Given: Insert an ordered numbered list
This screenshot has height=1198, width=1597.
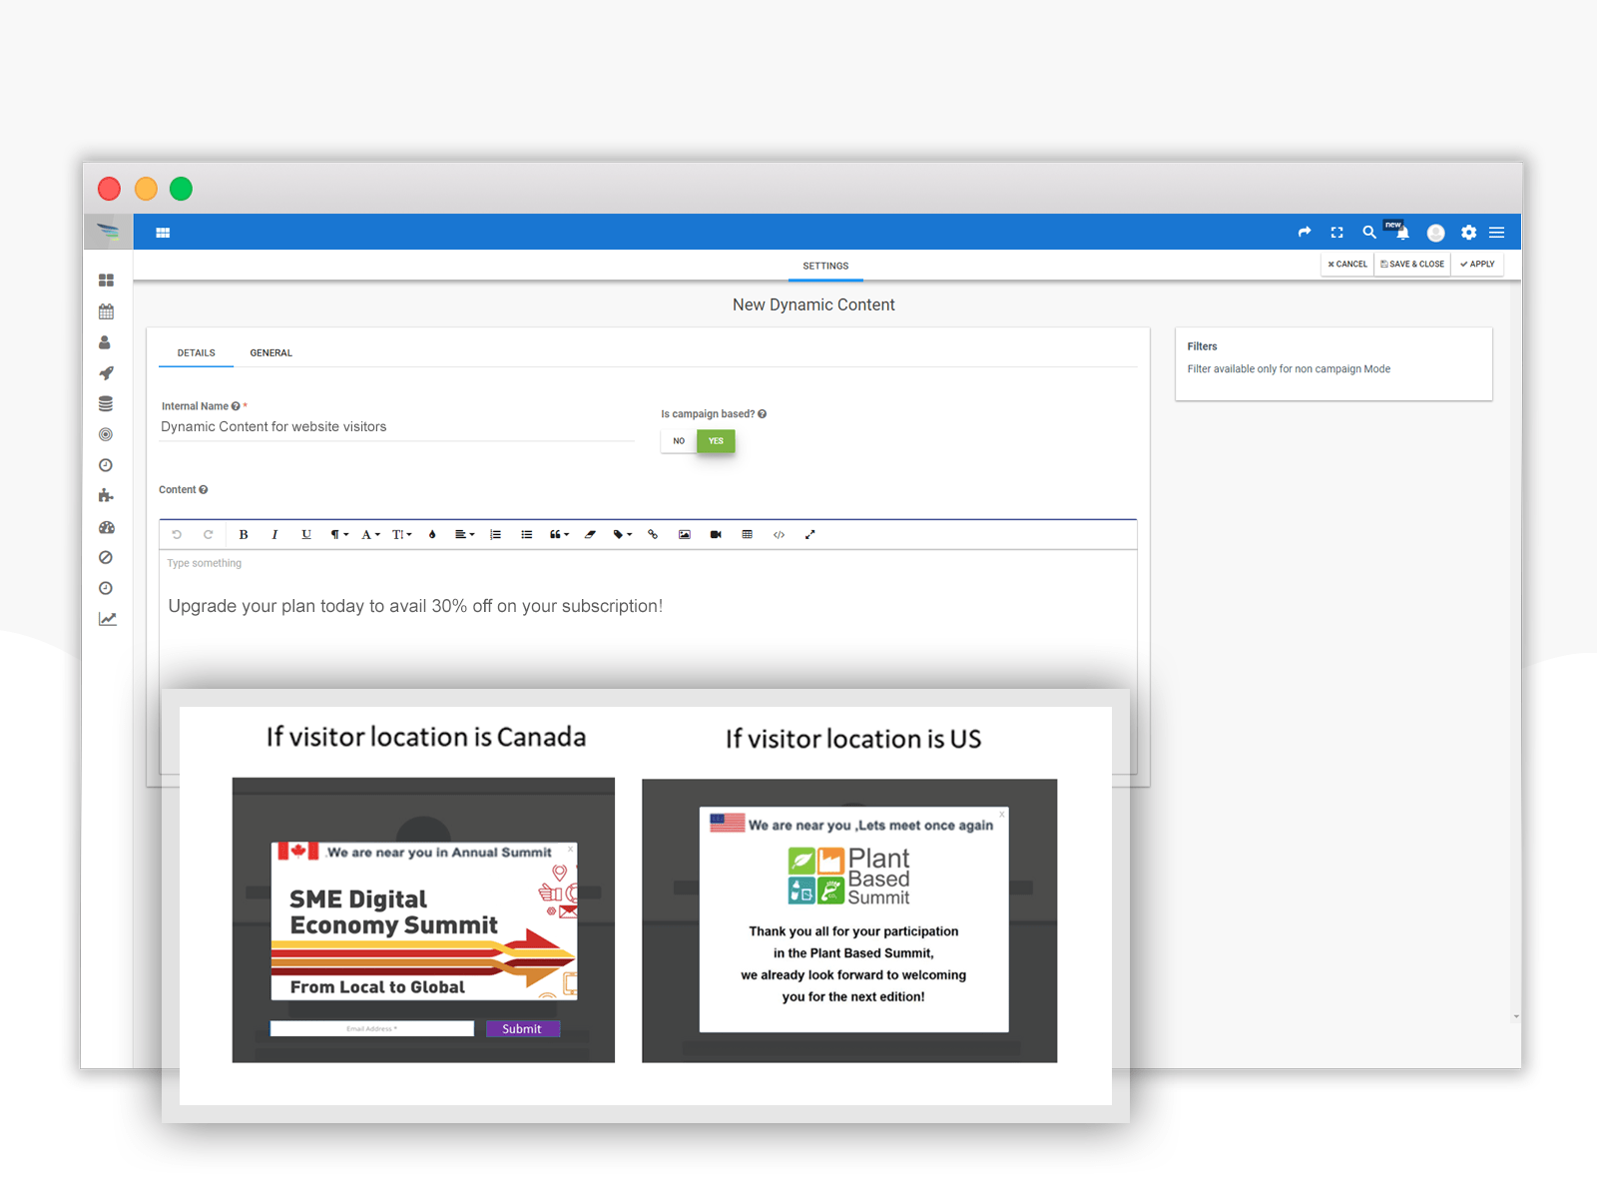Looking at the screenshot, I should (x=496, y=535).
